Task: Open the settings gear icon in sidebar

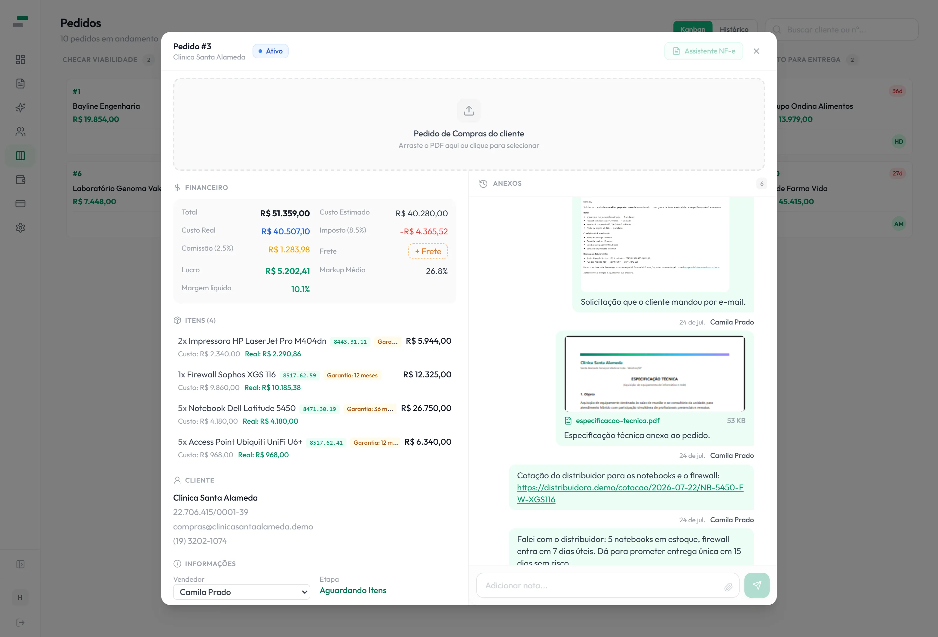Action: pyautogui.click(x=20, y=227)
